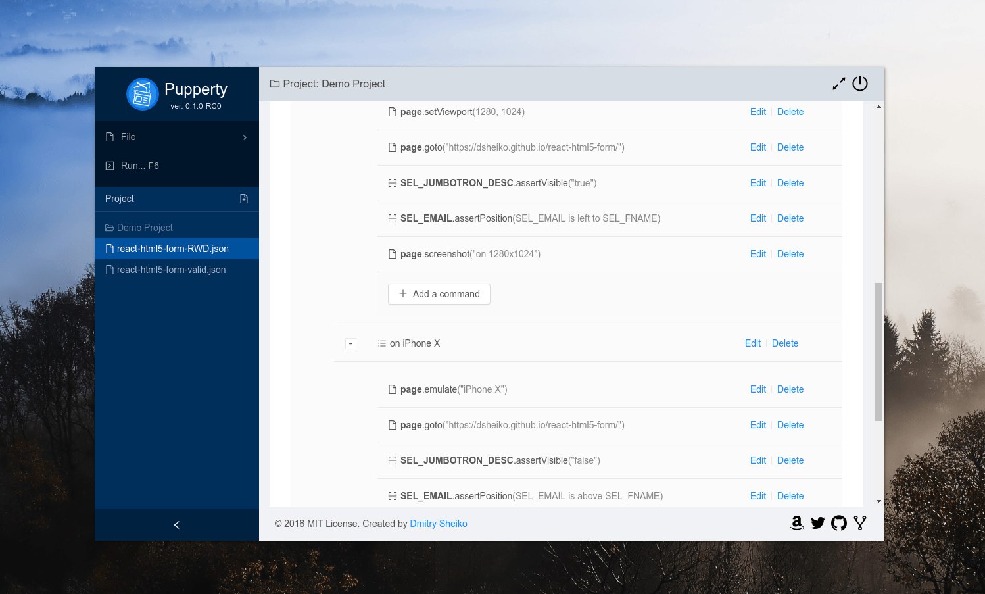985x594 pixels.
Task: Click the page icon of page.emulate row
Action: pos(393,389)
